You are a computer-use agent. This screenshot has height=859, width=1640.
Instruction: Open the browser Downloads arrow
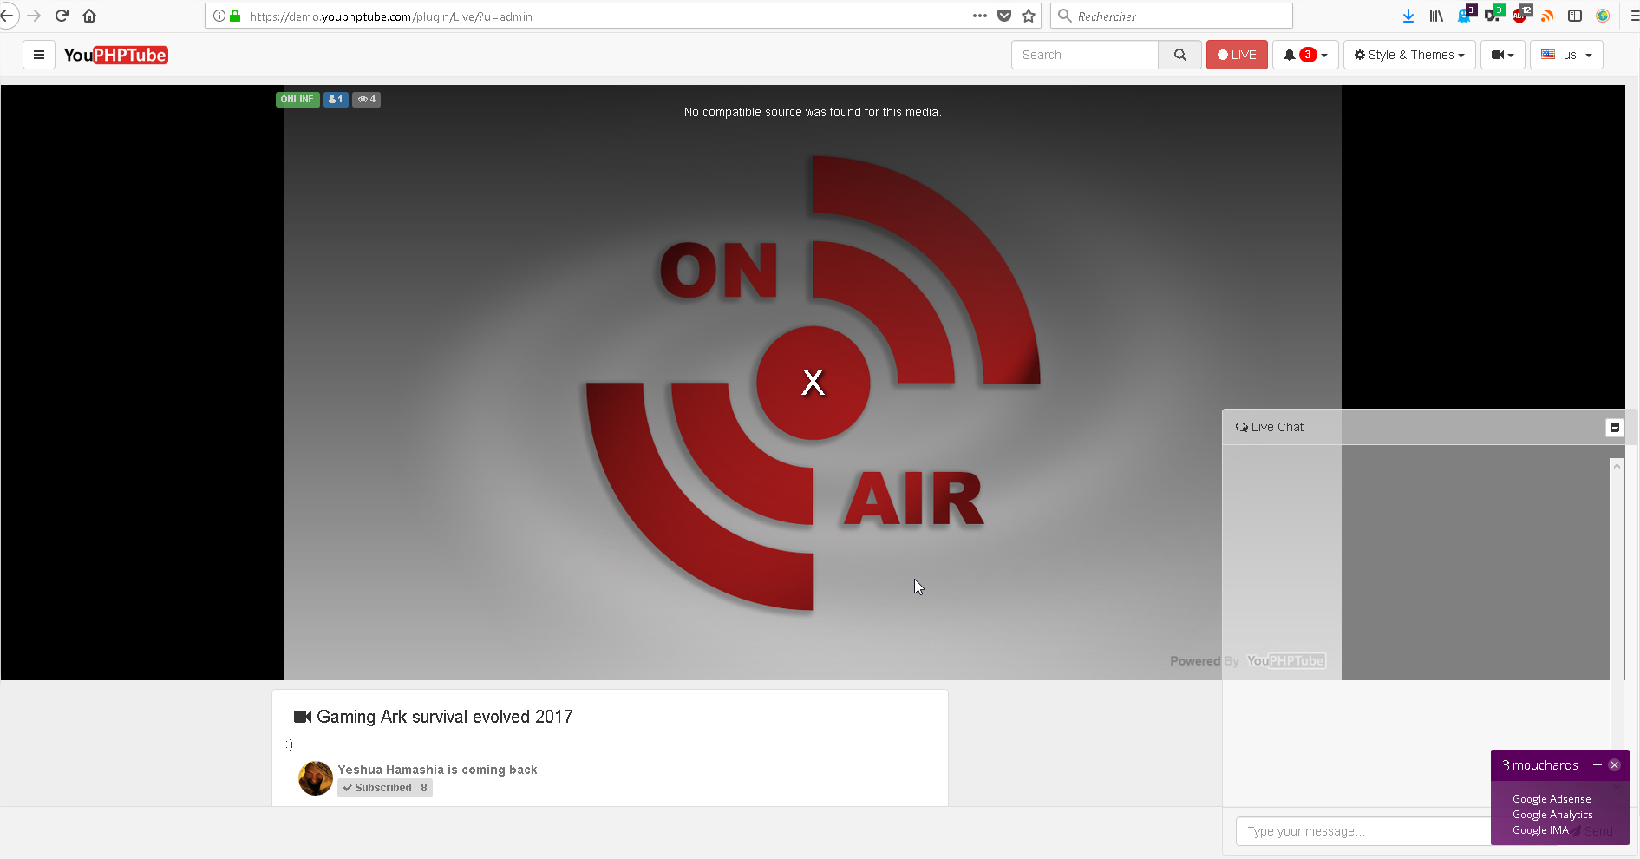click(x=1408, y=16)
